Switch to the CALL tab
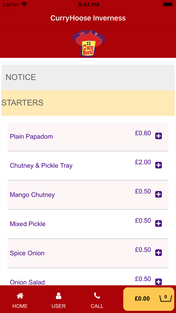Image resolution: width=176 pixels, height=313 pixels. [97, 299]
